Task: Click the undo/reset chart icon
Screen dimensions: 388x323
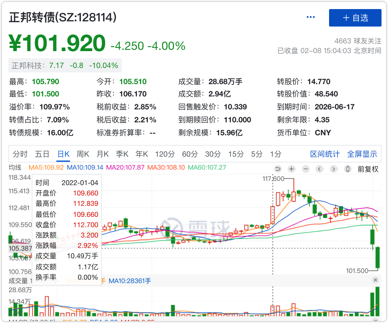Action: [x=278, y=169]
